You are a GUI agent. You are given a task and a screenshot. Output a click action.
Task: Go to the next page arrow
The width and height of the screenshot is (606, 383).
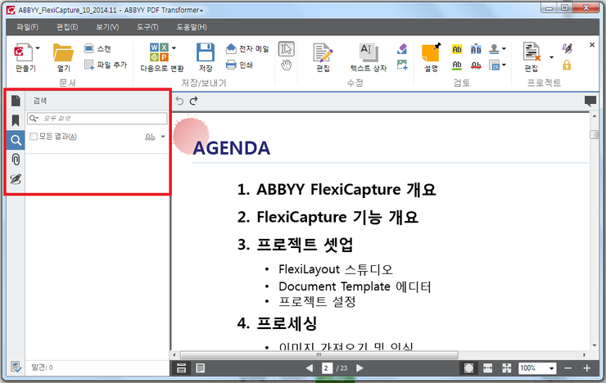coord(360,368)
